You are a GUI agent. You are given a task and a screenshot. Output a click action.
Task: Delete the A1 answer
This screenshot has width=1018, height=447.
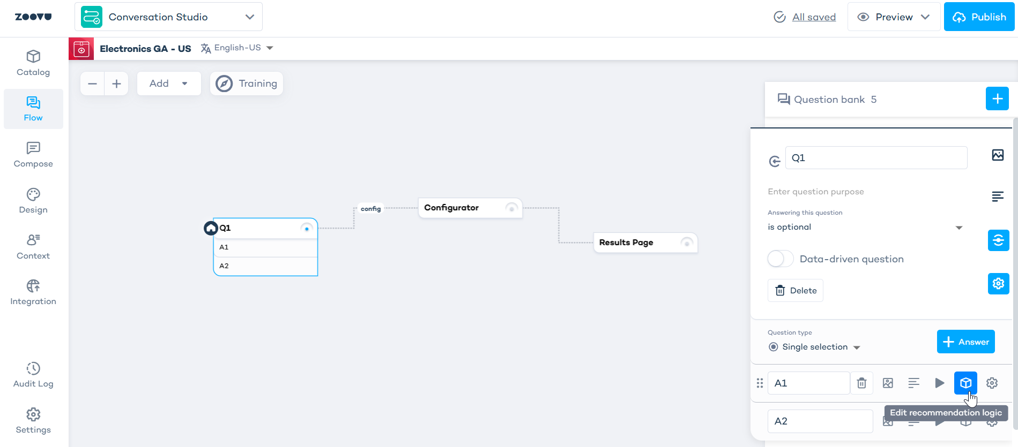pos(862,383)
